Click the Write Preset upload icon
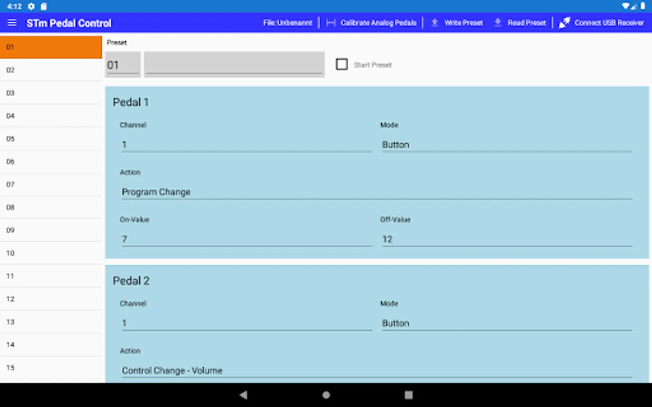Image resolution: width=652 pixels, height=407 pixels. pos(434,23)
